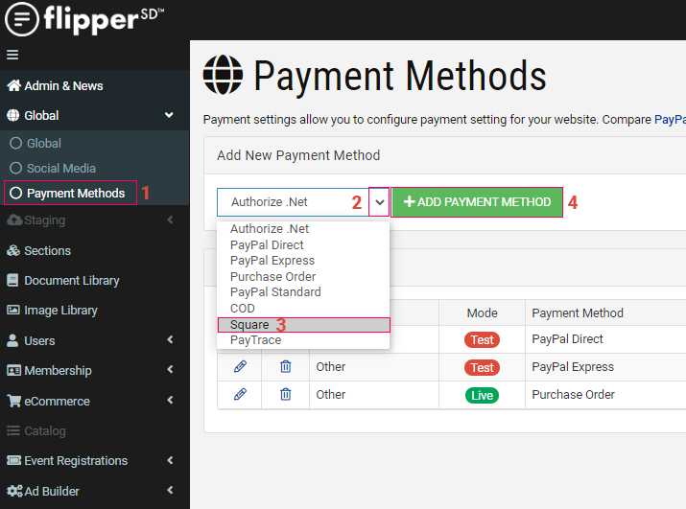Click the Membership ID card icon
Image resolution: width=686 pixels, height=509 pixels.
tap(13, 370)
